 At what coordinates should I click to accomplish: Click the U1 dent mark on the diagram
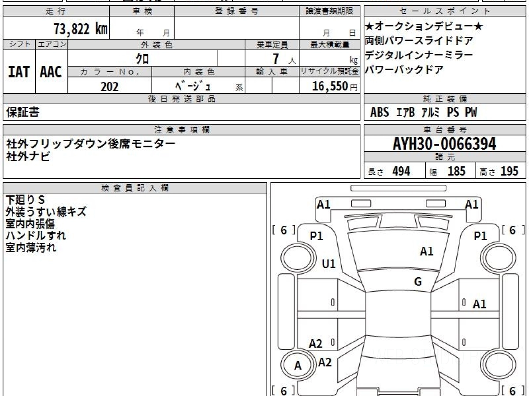[329, 264]
